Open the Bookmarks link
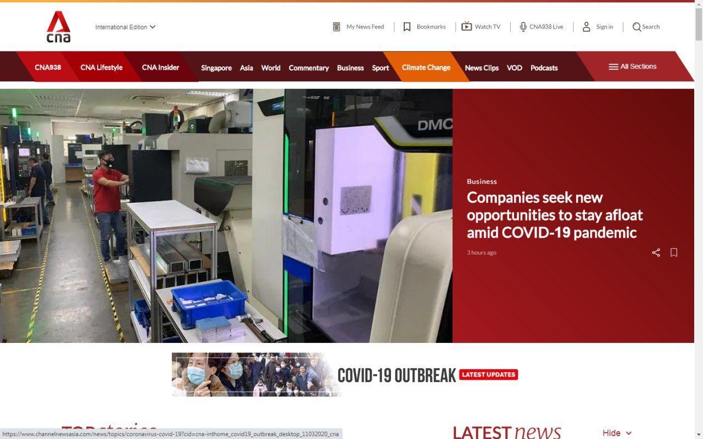This screenshot has height=439, width=703. (431, 26)
